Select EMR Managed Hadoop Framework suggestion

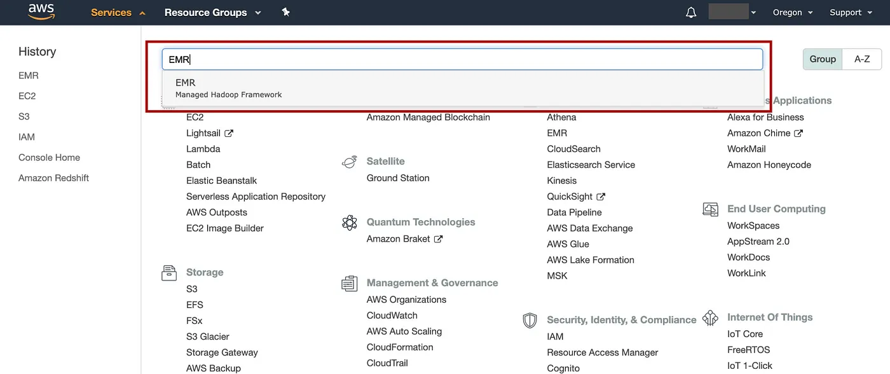click(x=229, y=88)
